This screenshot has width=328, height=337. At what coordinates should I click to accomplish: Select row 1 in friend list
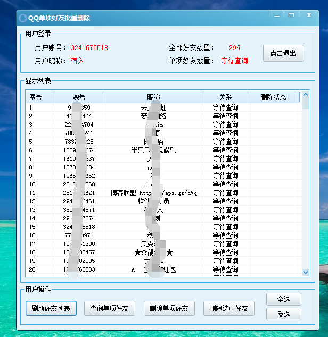[x=164, y=108]
